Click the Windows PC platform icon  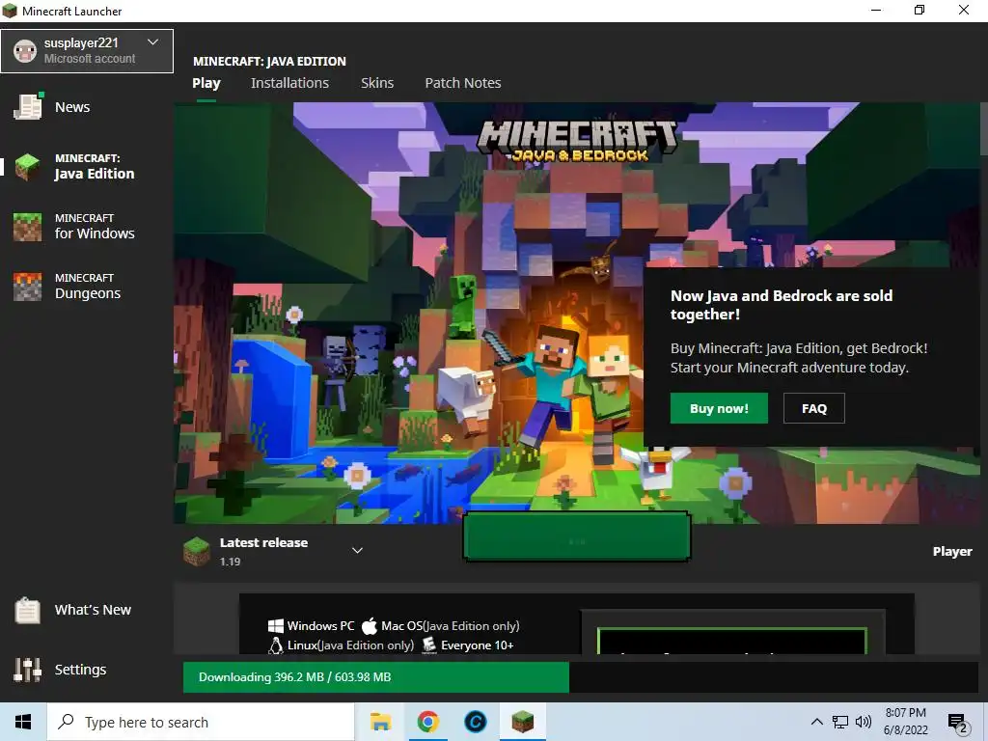[x=275, y=625]
